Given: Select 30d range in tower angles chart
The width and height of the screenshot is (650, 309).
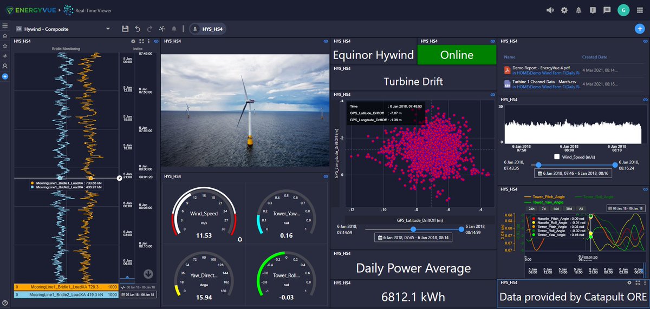Looking at the screenshot, I should [568, 208].
